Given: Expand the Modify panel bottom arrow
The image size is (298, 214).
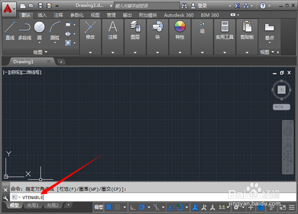Looking at the screenshot, I should click(x=91, y=52).
